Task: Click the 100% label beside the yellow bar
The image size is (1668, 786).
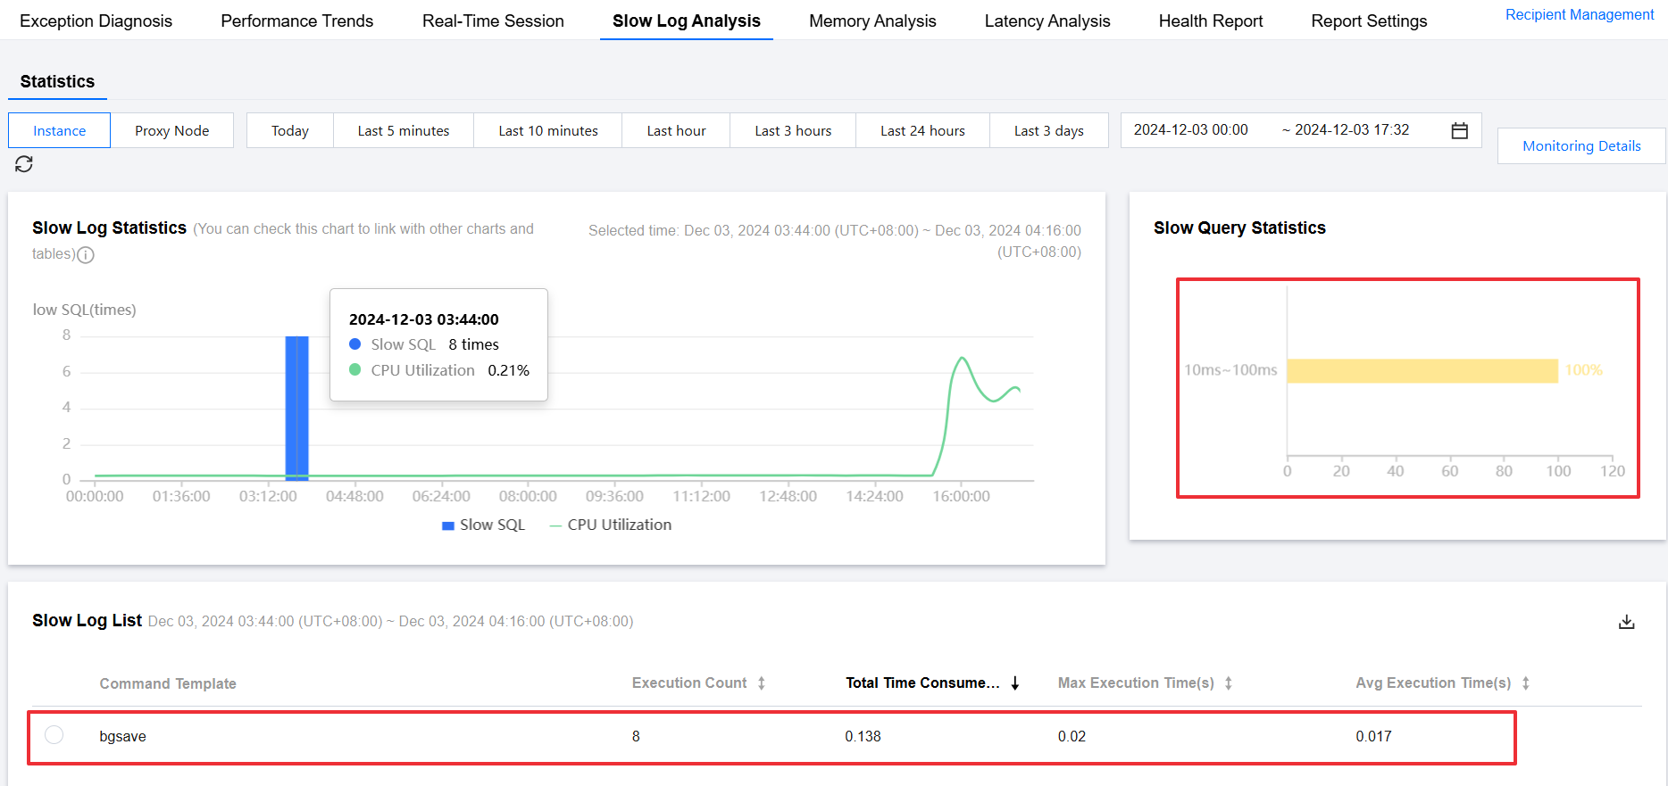Action: (1584, 370)
